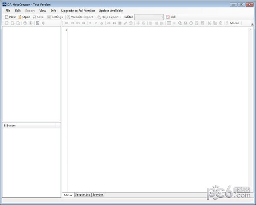Insert hyperlink globe icon
Viewport: 256px width, 205px height.
tap(180, 23)
